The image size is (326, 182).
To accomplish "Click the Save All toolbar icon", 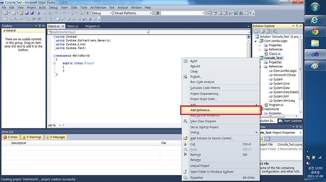I will point(32,13).
